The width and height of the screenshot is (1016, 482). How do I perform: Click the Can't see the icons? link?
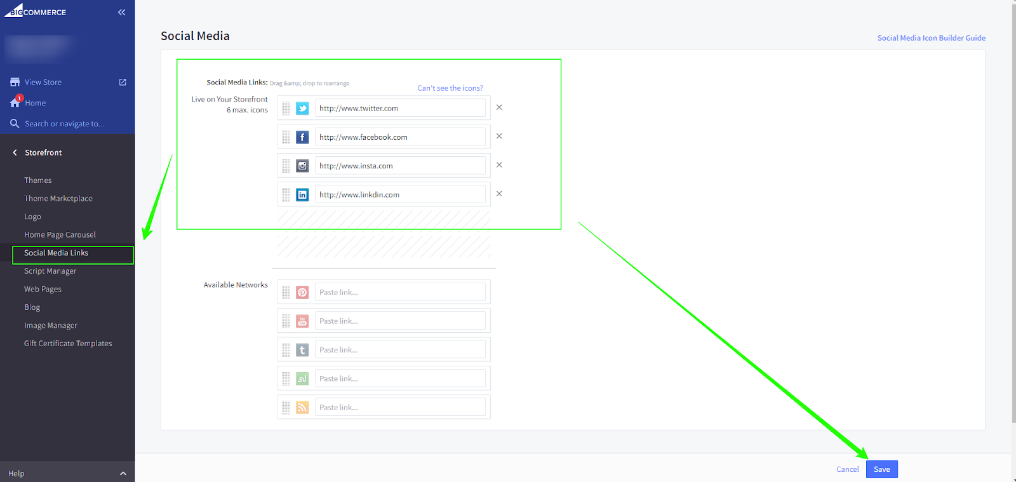[x=450, y=88]
